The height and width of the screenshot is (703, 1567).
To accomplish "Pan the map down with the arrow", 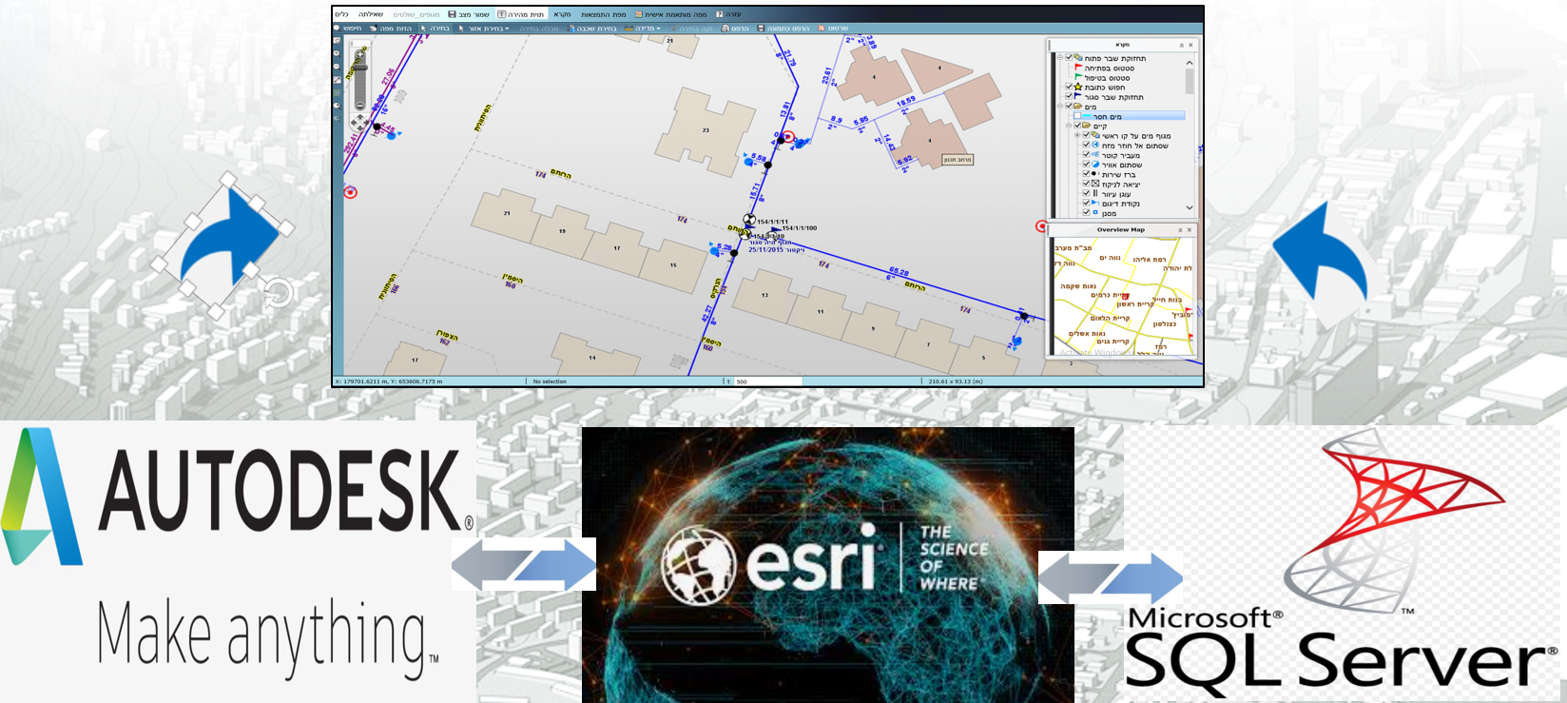I will pos(359,128).
